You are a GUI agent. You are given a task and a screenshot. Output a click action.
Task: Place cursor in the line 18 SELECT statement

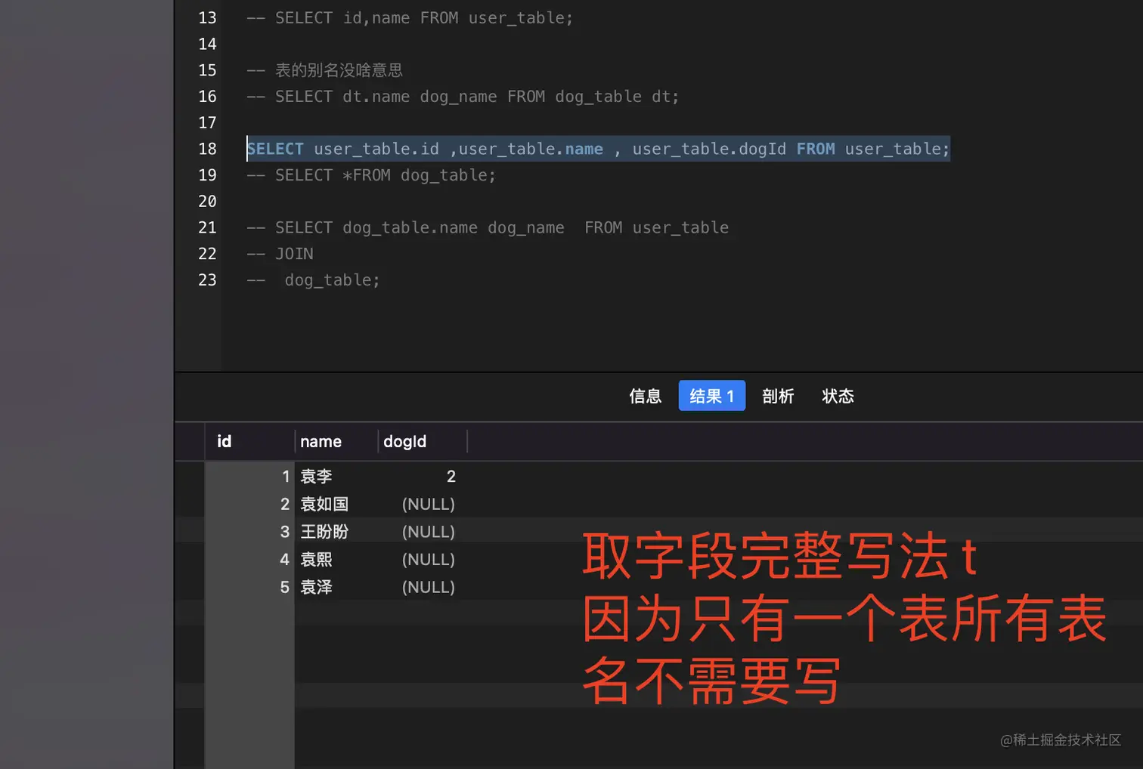point(598,149)
